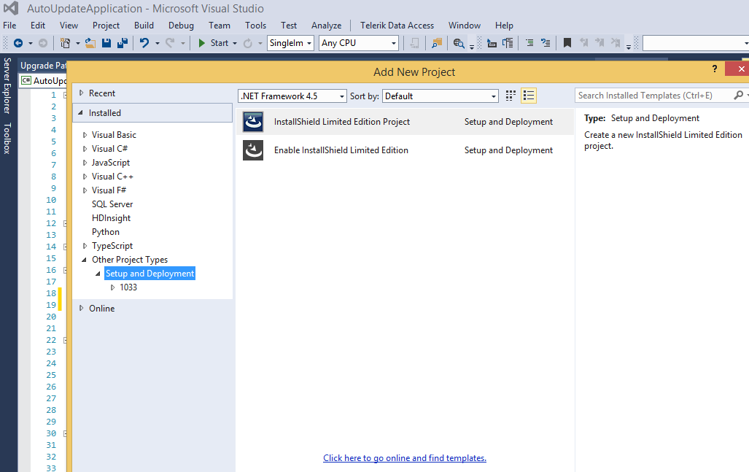Image resolution: width=749 pixels, height=472 pixels.
Task: Expand the TypeScript node
Action: tap(85, 246)
